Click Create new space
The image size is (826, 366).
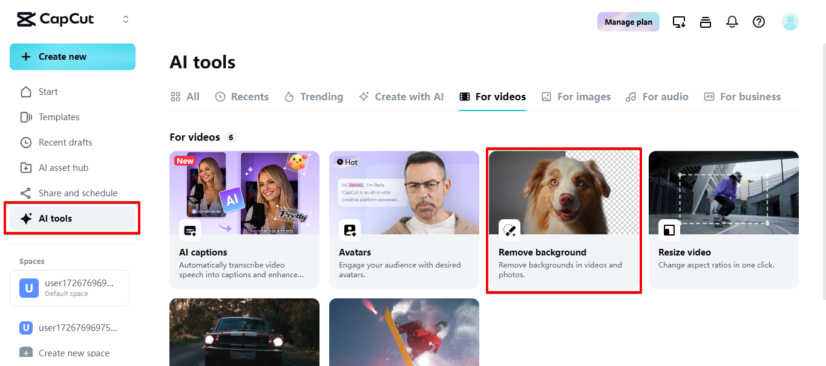[x=74, y=353]
